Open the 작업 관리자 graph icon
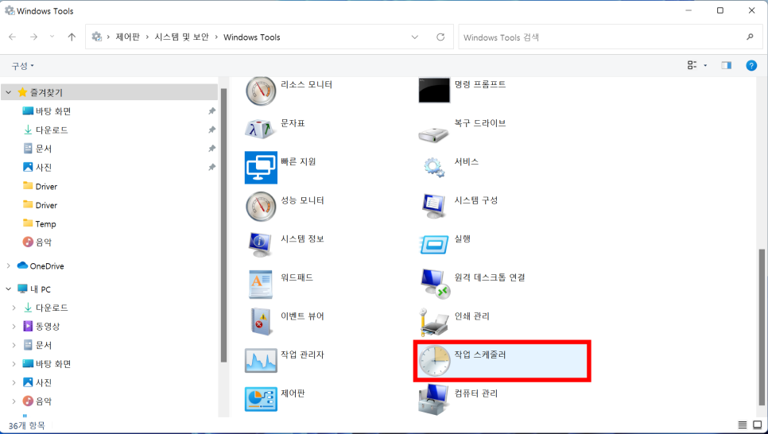The image size is (768, 434). pos(261,360)
